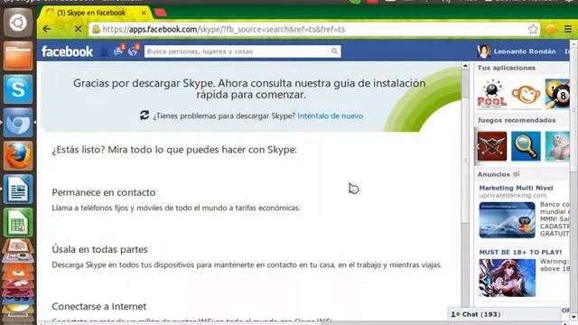Open the 8 ball pool app

pyautogui.click(x=557, y=94)
